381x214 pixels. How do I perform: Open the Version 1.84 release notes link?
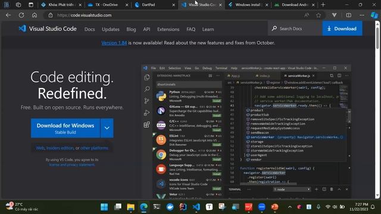point(114,43)
